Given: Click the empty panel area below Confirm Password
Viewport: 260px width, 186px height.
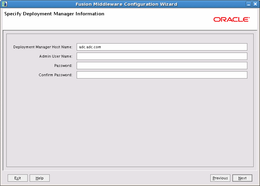Looking at the screenshot, I should (130, 122).
